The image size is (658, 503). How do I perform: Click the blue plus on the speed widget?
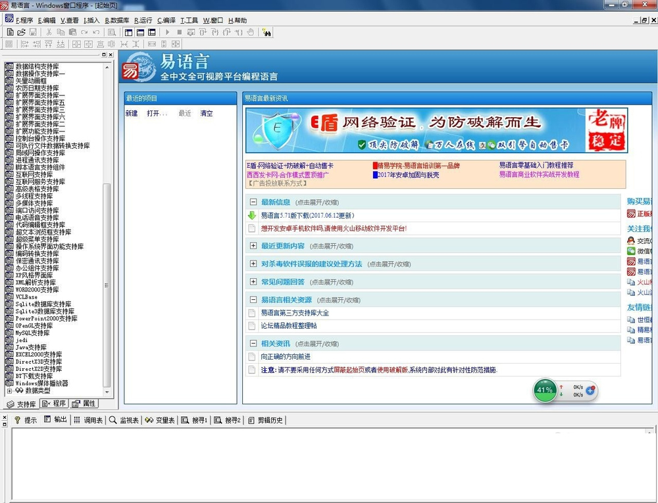click(x=590, y=391)
